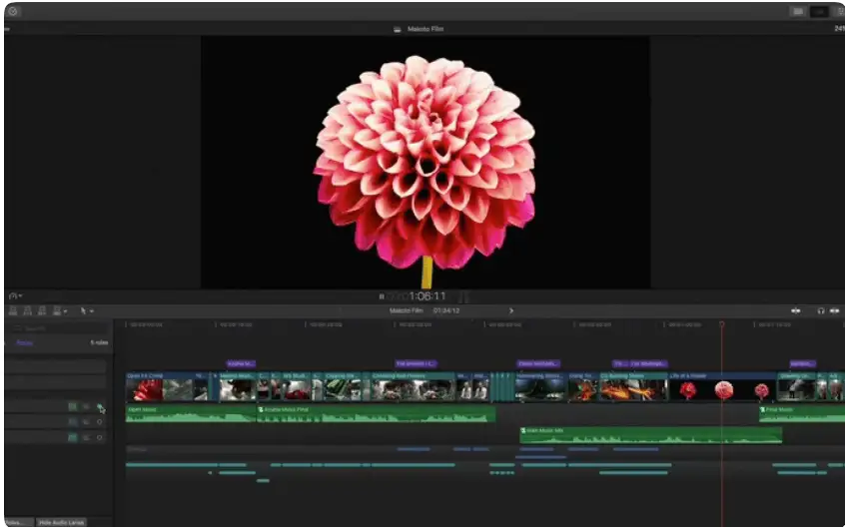This screenshot has height=527, width=845.
Task: Click the clapperboard icon beside Makoto Film title
Action: coord(398,29)
